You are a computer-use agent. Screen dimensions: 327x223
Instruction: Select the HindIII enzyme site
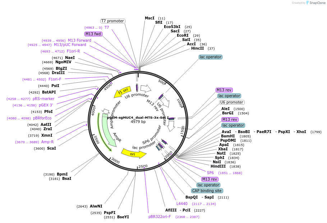(218, 166)
